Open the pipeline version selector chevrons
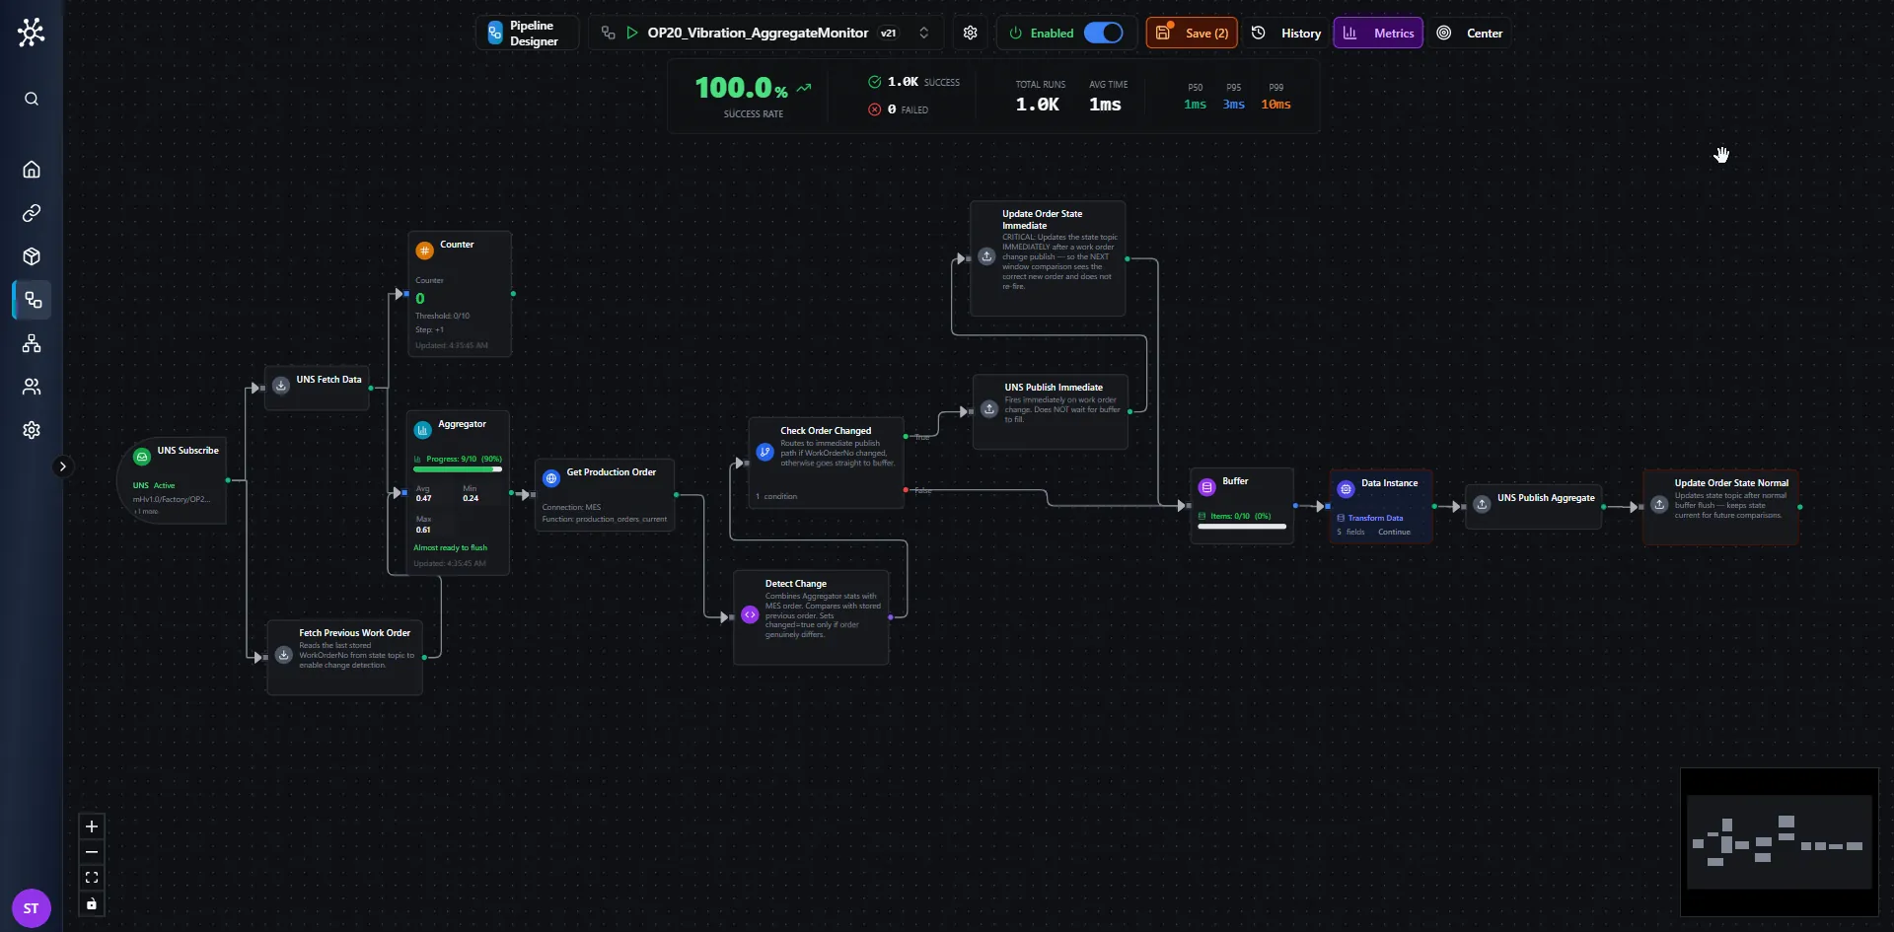Viewport: 1894px width, 932px height. (923, 33)
